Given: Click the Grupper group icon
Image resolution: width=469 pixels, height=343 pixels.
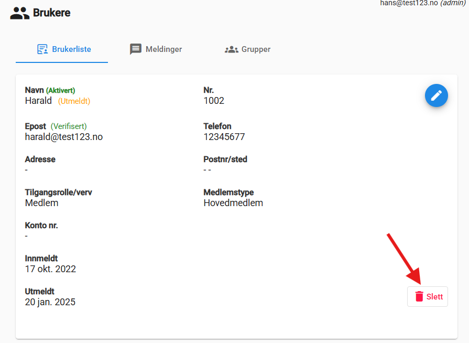Looking at the screenshot, I should [x=231, y=49].
